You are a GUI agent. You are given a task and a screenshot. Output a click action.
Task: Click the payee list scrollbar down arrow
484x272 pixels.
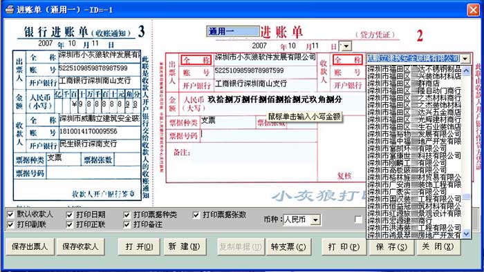[x=466, y=233]
